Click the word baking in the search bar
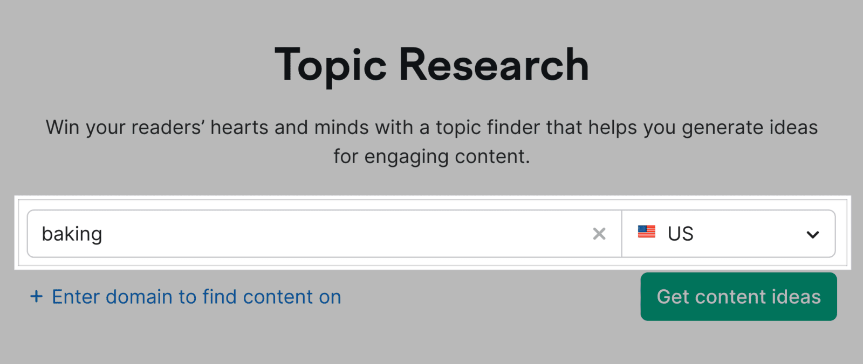The image size is (863, 364). 73,234
